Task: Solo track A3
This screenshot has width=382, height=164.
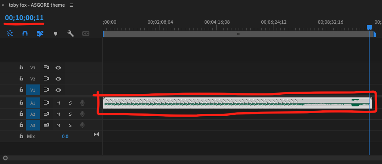Action: pos(71,126)
